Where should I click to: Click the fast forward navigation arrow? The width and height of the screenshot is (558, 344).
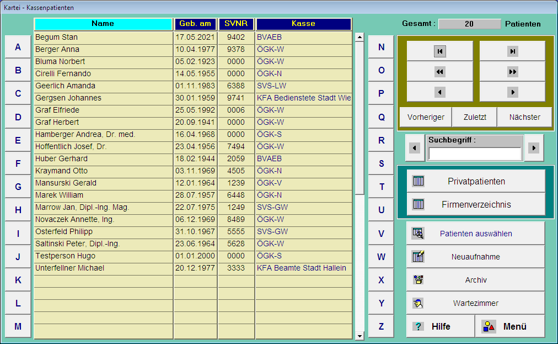click(x=512, y=72)
